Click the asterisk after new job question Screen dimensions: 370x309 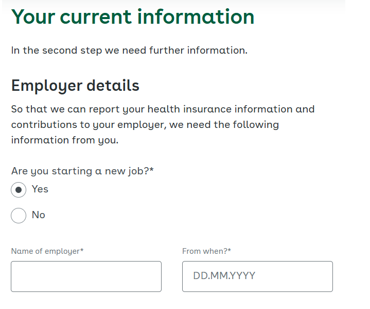click(x=151, y=169)
